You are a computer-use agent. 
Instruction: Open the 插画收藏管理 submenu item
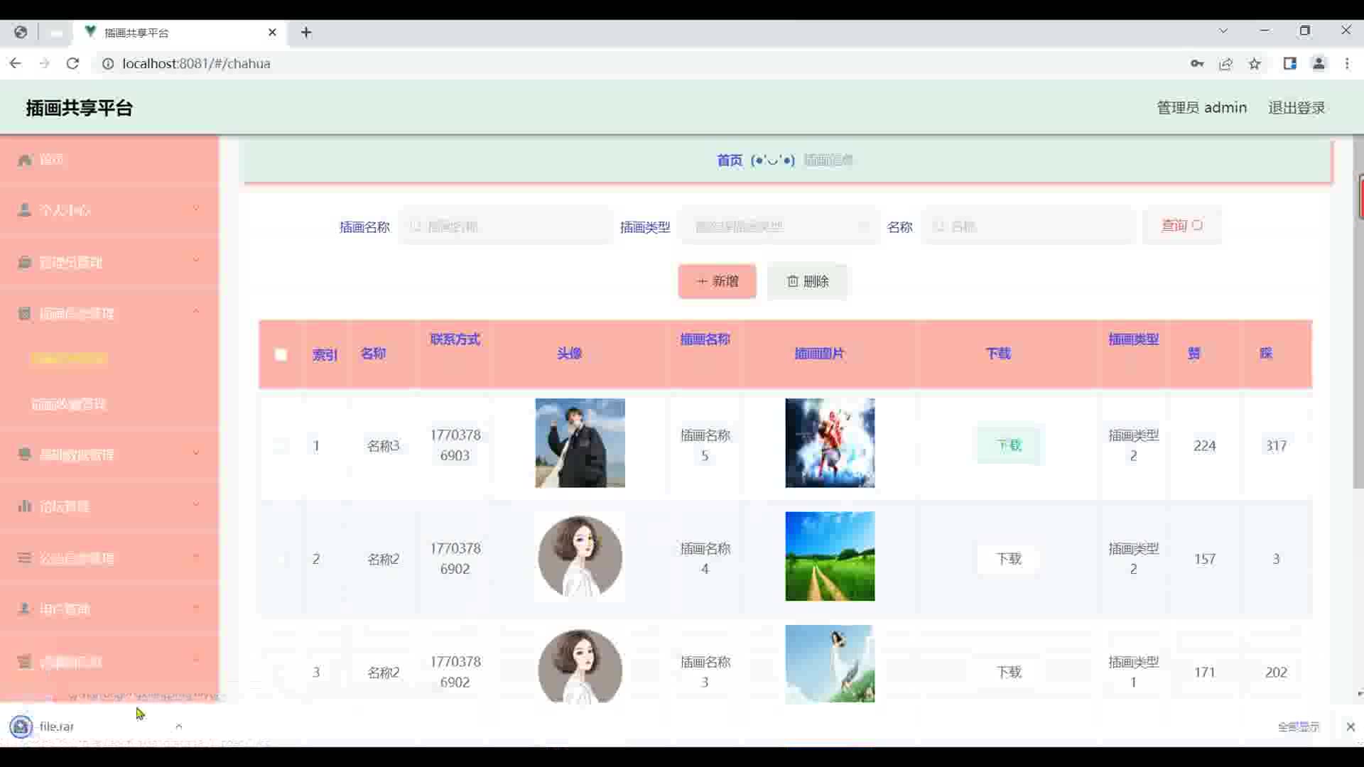(69, 404)
